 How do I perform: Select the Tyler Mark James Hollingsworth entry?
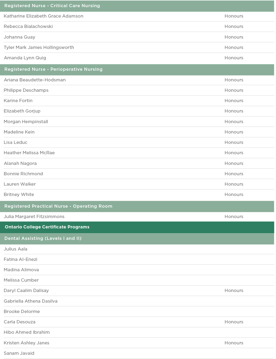39,48
